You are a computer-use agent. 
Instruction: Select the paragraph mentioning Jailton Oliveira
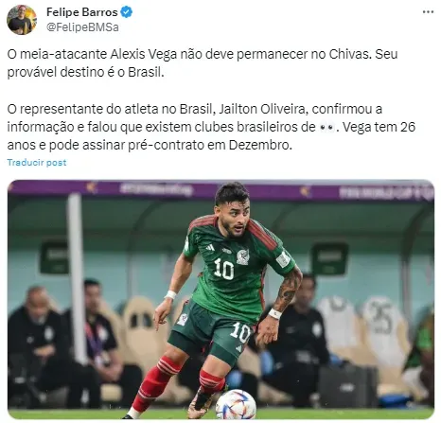pyautogui.click(x=211, y=127)
